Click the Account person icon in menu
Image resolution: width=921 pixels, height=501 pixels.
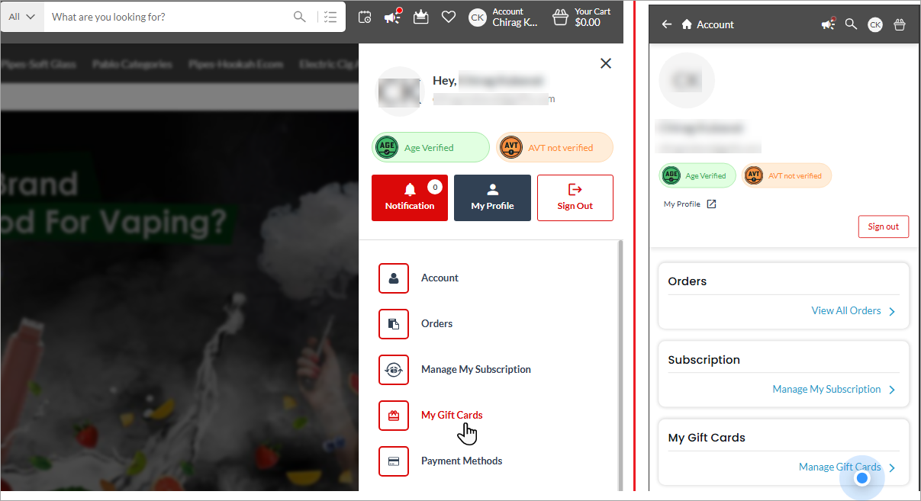(394, 278)
